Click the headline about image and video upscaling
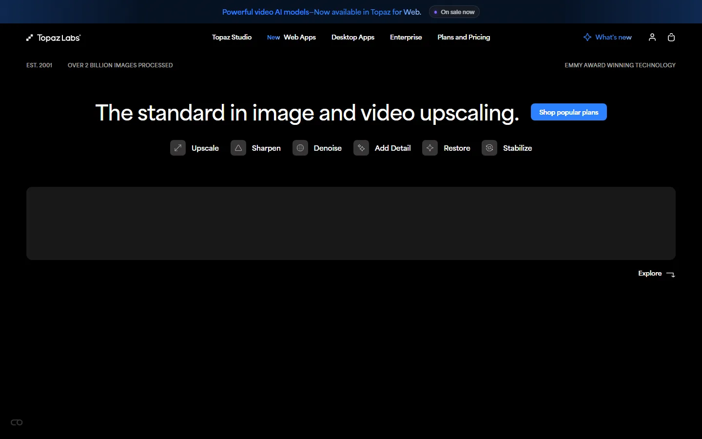 [x=307, y=113]
